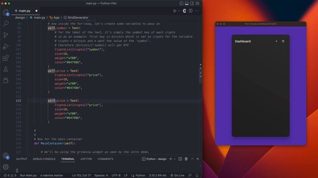Click the self.symbol = Text( line
318x178 pixels.
(64, 28)
